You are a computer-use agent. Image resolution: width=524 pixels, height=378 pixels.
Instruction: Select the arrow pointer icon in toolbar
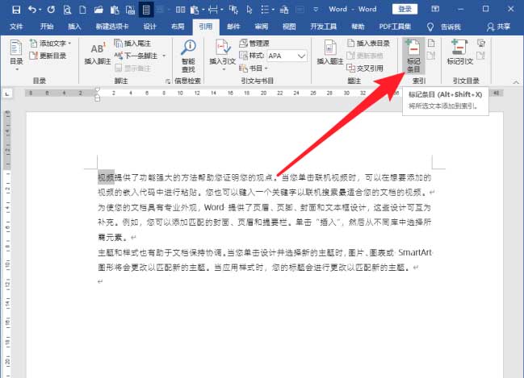coord(249,10)
